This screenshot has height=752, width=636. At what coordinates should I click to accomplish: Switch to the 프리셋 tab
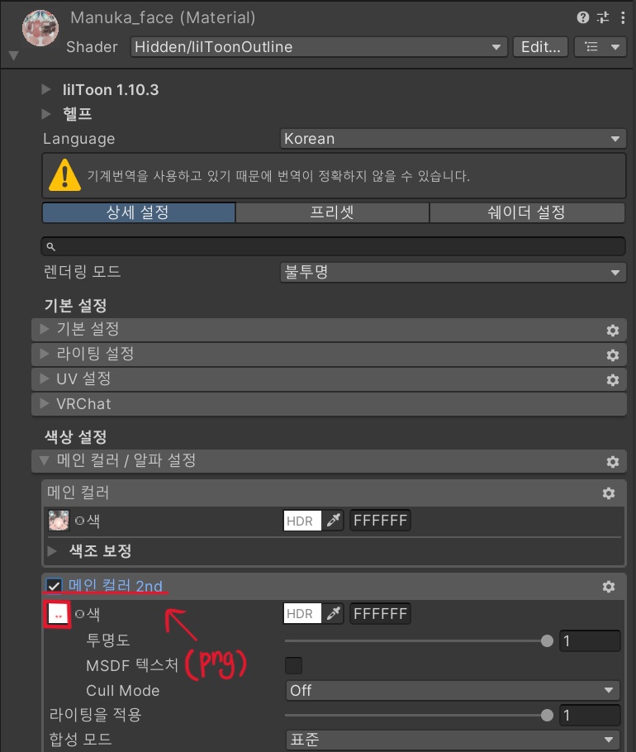(332, 212)
